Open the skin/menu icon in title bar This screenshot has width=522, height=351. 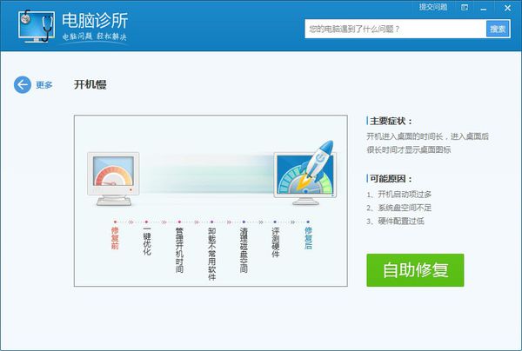(x=465, y=8)
